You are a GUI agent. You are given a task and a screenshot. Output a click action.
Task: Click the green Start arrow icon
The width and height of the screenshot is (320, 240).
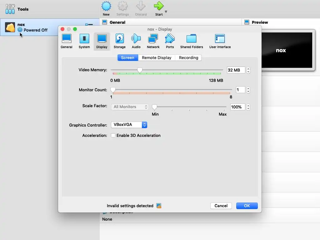coord(158,6)
